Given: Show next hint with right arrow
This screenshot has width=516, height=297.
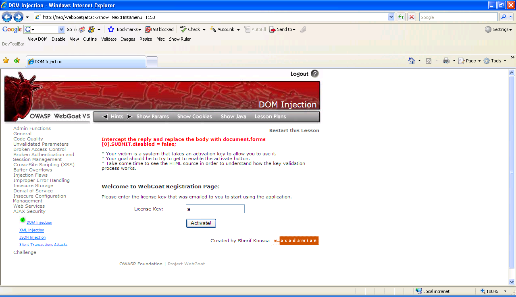Looking at the screenshot, I should click(129, 117).
